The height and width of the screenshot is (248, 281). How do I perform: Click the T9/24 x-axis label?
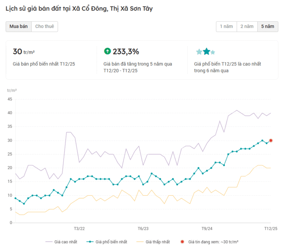[x=207, y=229]
